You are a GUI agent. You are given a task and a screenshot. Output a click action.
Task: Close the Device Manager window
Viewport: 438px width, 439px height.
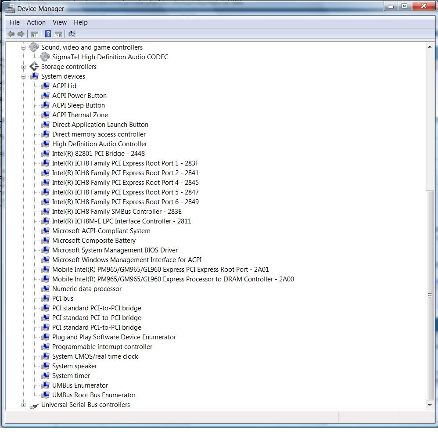point(424,6)
